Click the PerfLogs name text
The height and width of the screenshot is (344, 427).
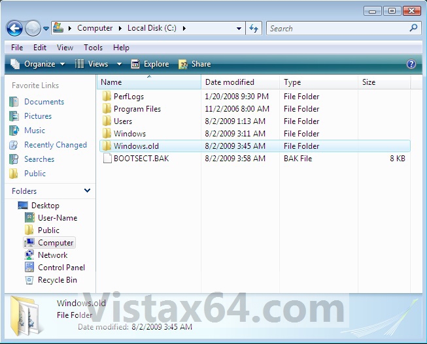(129, 97)
